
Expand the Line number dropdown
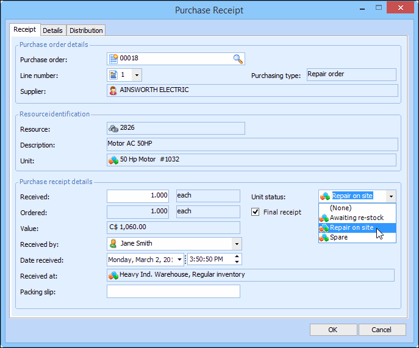(137, 75)
